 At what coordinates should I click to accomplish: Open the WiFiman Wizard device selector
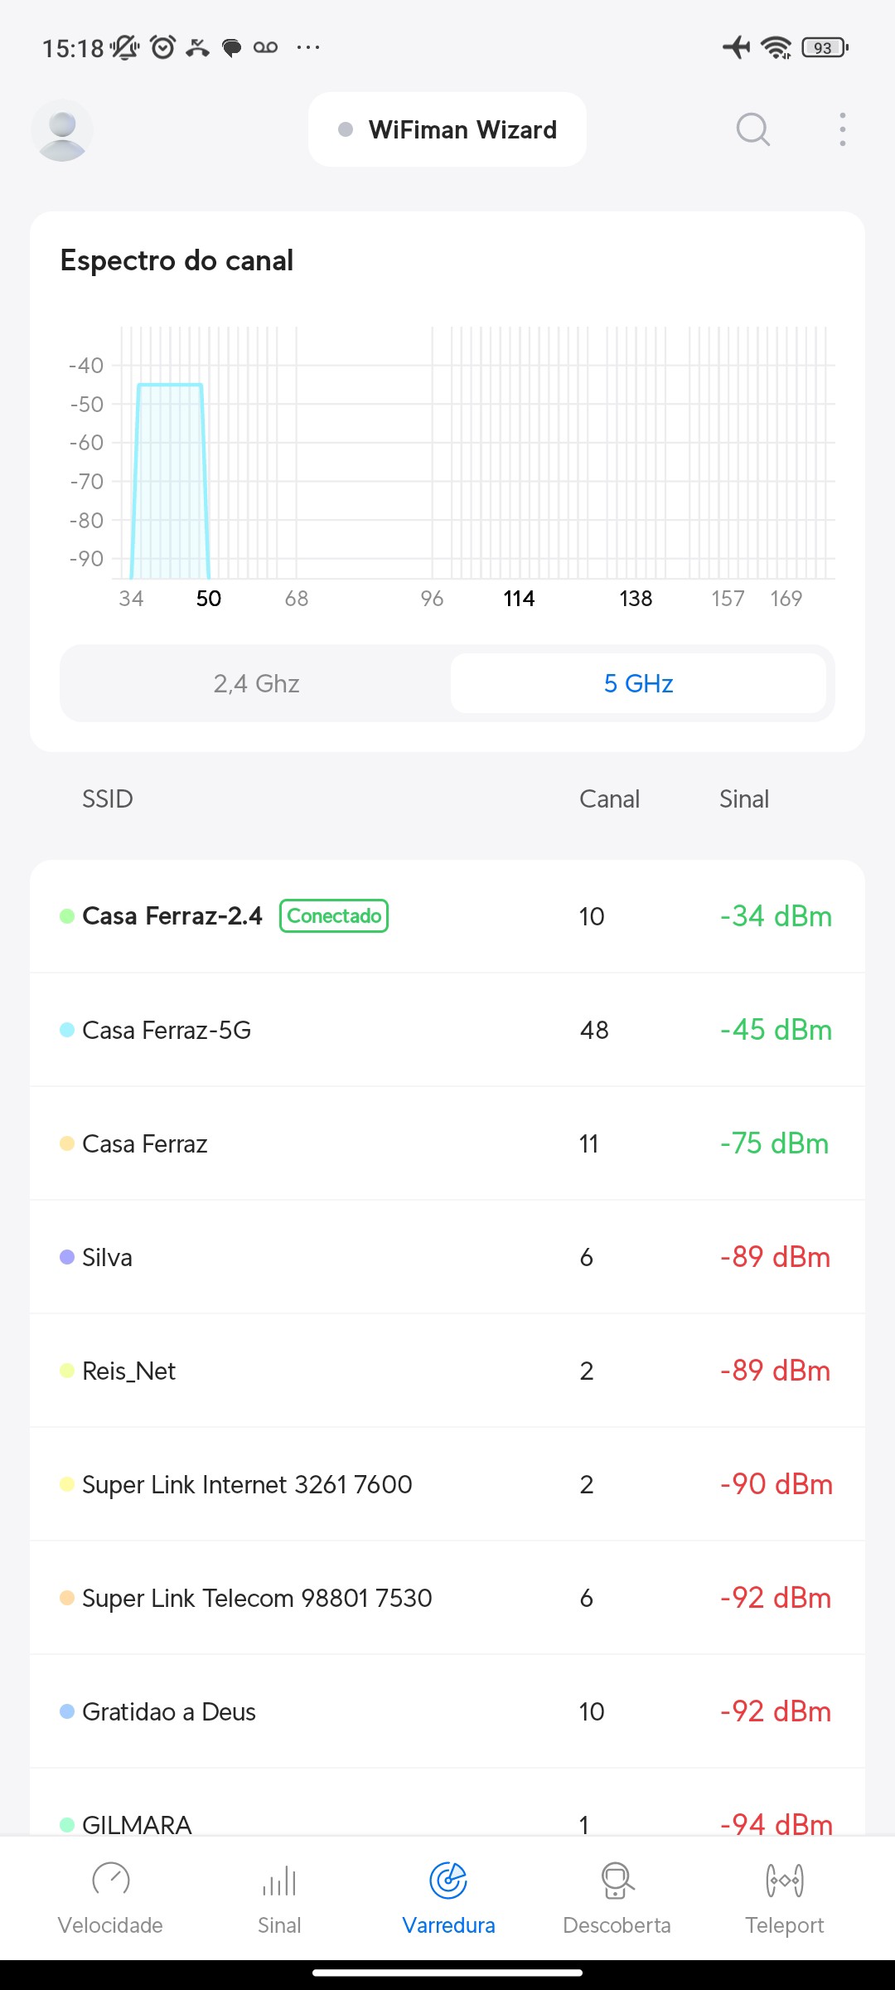tap(447, 130)
